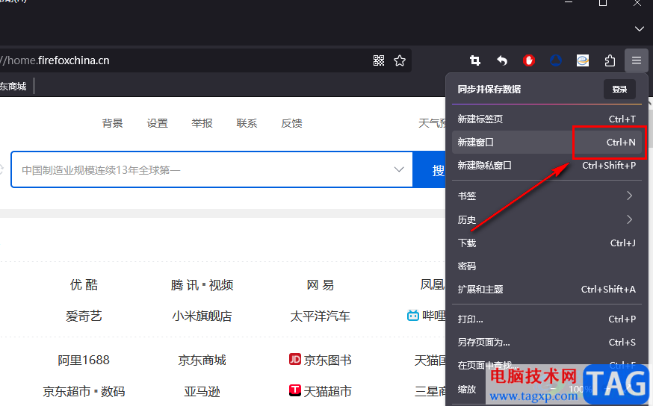653x406 pixels.
Task: Click the address bar URL field
Action: point(183,60)
